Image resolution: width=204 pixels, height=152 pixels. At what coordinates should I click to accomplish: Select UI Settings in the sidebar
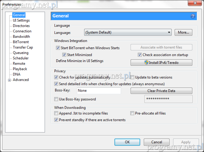(x=21, y=20)
